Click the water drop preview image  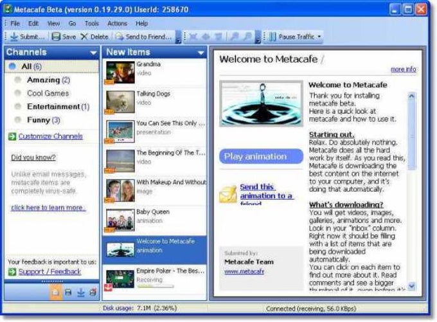point(261,103)
